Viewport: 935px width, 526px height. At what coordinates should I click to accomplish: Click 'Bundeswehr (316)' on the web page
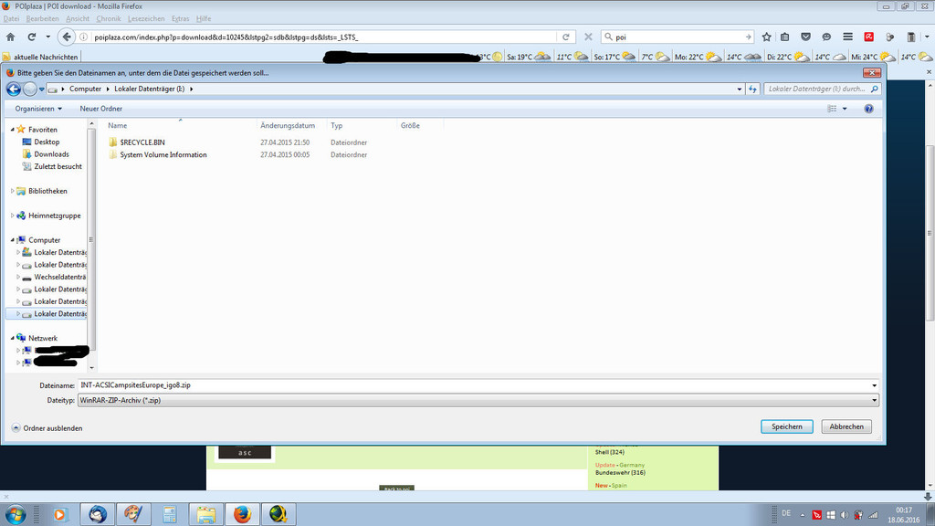coord(620,473)
